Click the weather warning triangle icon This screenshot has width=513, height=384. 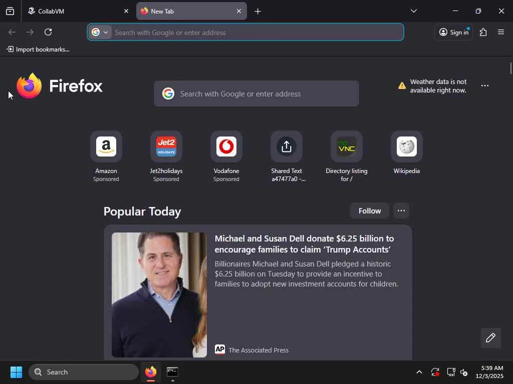(x=402, y=86)
